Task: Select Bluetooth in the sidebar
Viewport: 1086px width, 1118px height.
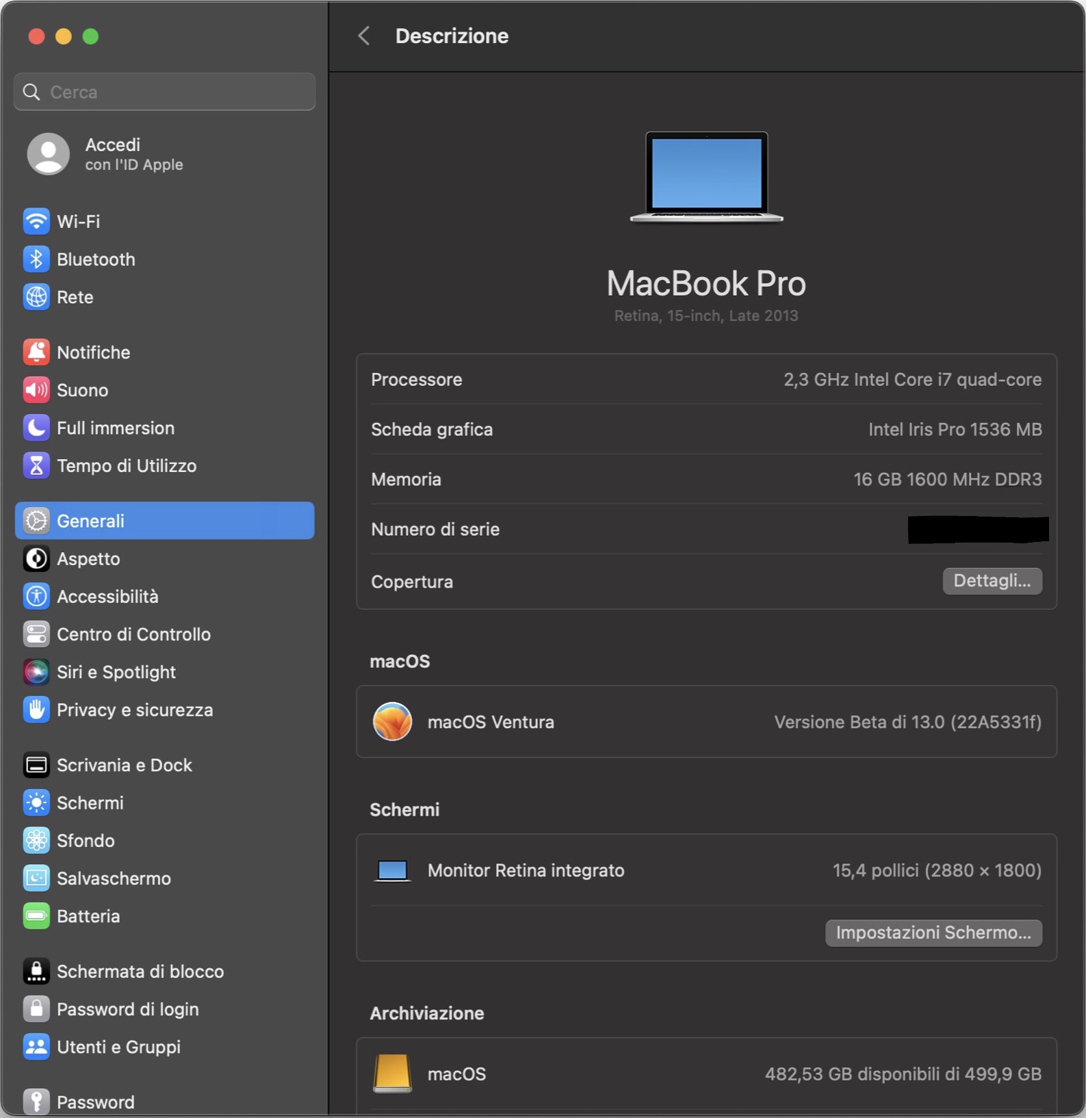Action: (x=164, y=259)
